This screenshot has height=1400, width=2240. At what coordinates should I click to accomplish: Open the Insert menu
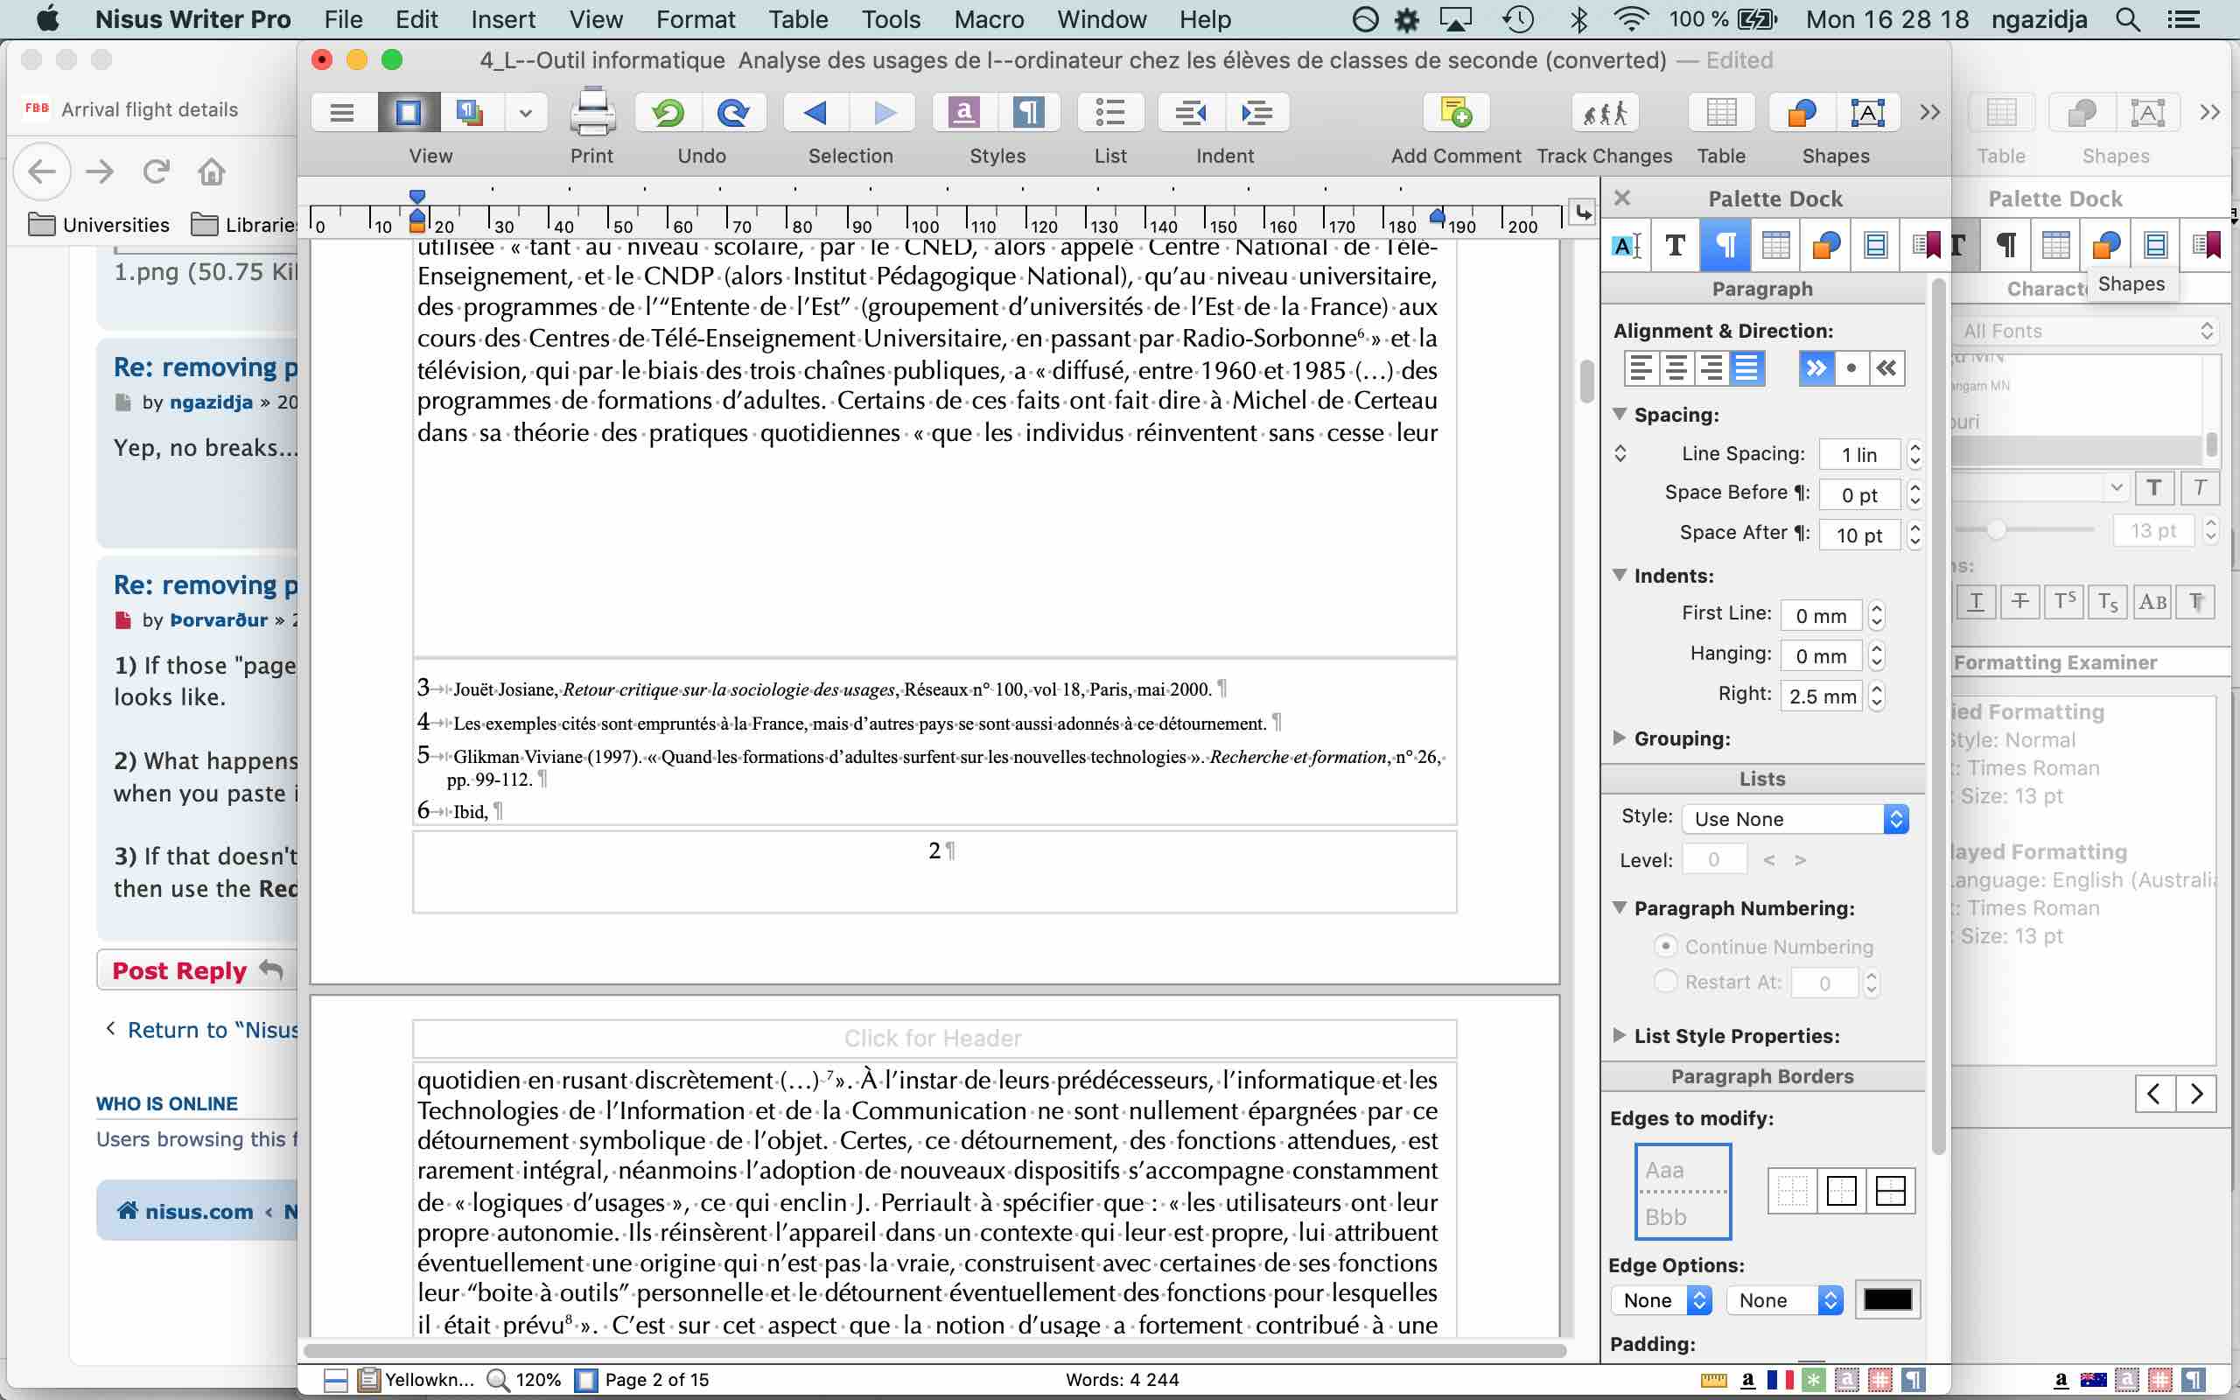tap(502, 19)
